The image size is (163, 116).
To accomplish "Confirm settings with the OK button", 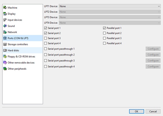I will pyautogui.click(x=137, y=111).
